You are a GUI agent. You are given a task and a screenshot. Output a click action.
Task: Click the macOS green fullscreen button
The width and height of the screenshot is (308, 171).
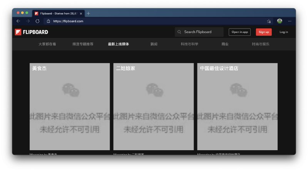27,13
